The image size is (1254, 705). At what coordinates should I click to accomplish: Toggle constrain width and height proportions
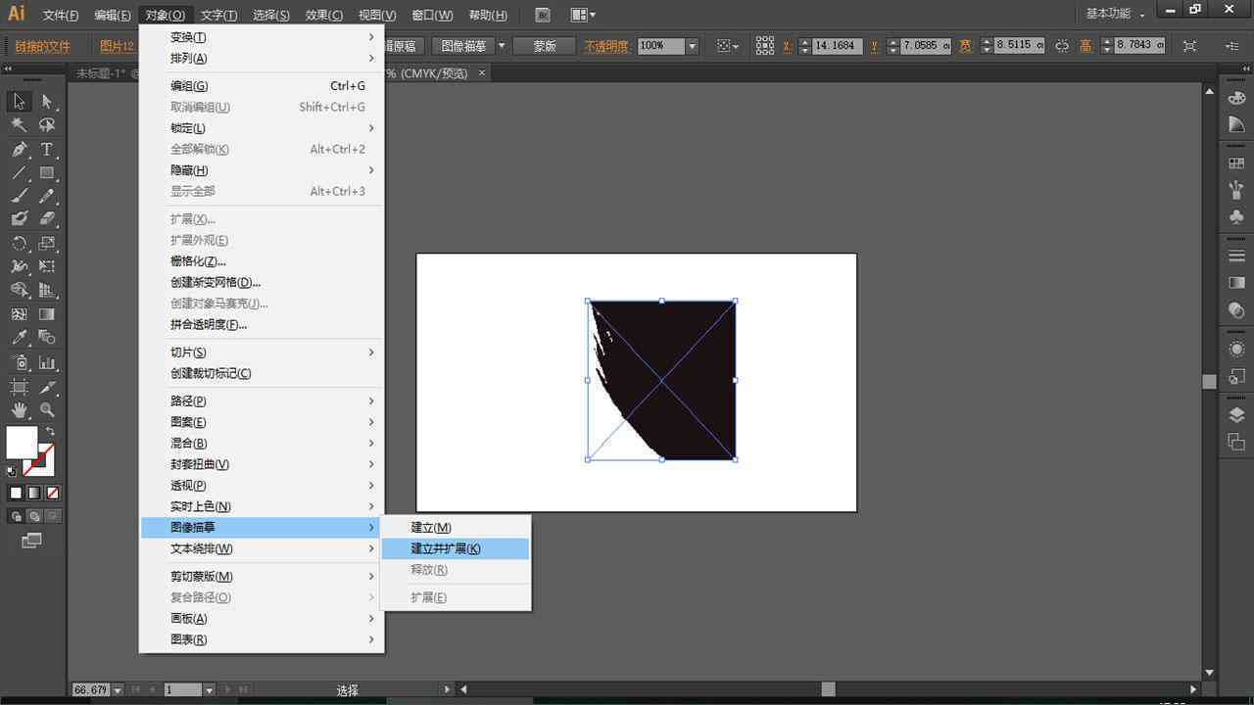pos(1062,46)
